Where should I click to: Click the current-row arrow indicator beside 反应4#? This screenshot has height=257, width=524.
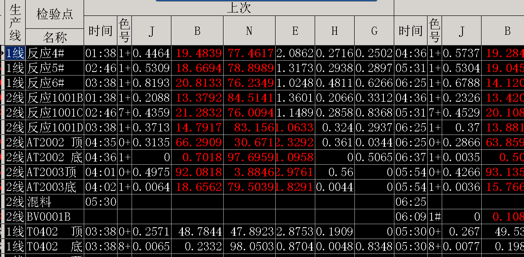(x=2, y=53)
